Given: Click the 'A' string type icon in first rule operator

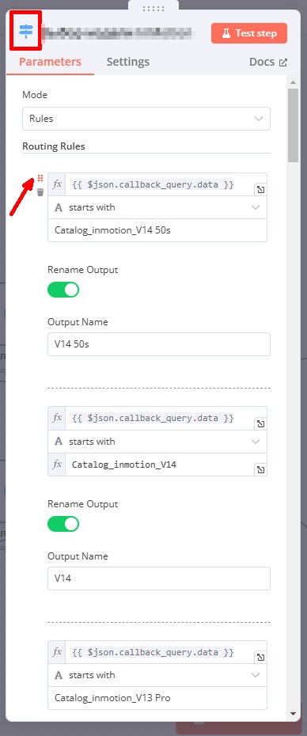Looking at the screenshot, I should [59, 207].
